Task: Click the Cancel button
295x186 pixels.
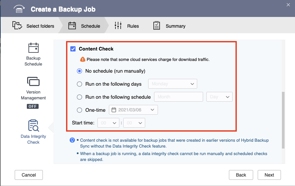Action: [29, 175]
